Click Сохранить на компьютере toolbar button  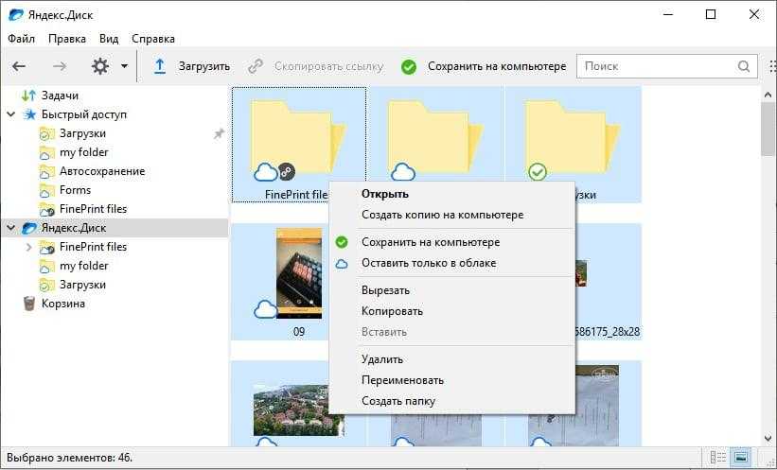484,66
